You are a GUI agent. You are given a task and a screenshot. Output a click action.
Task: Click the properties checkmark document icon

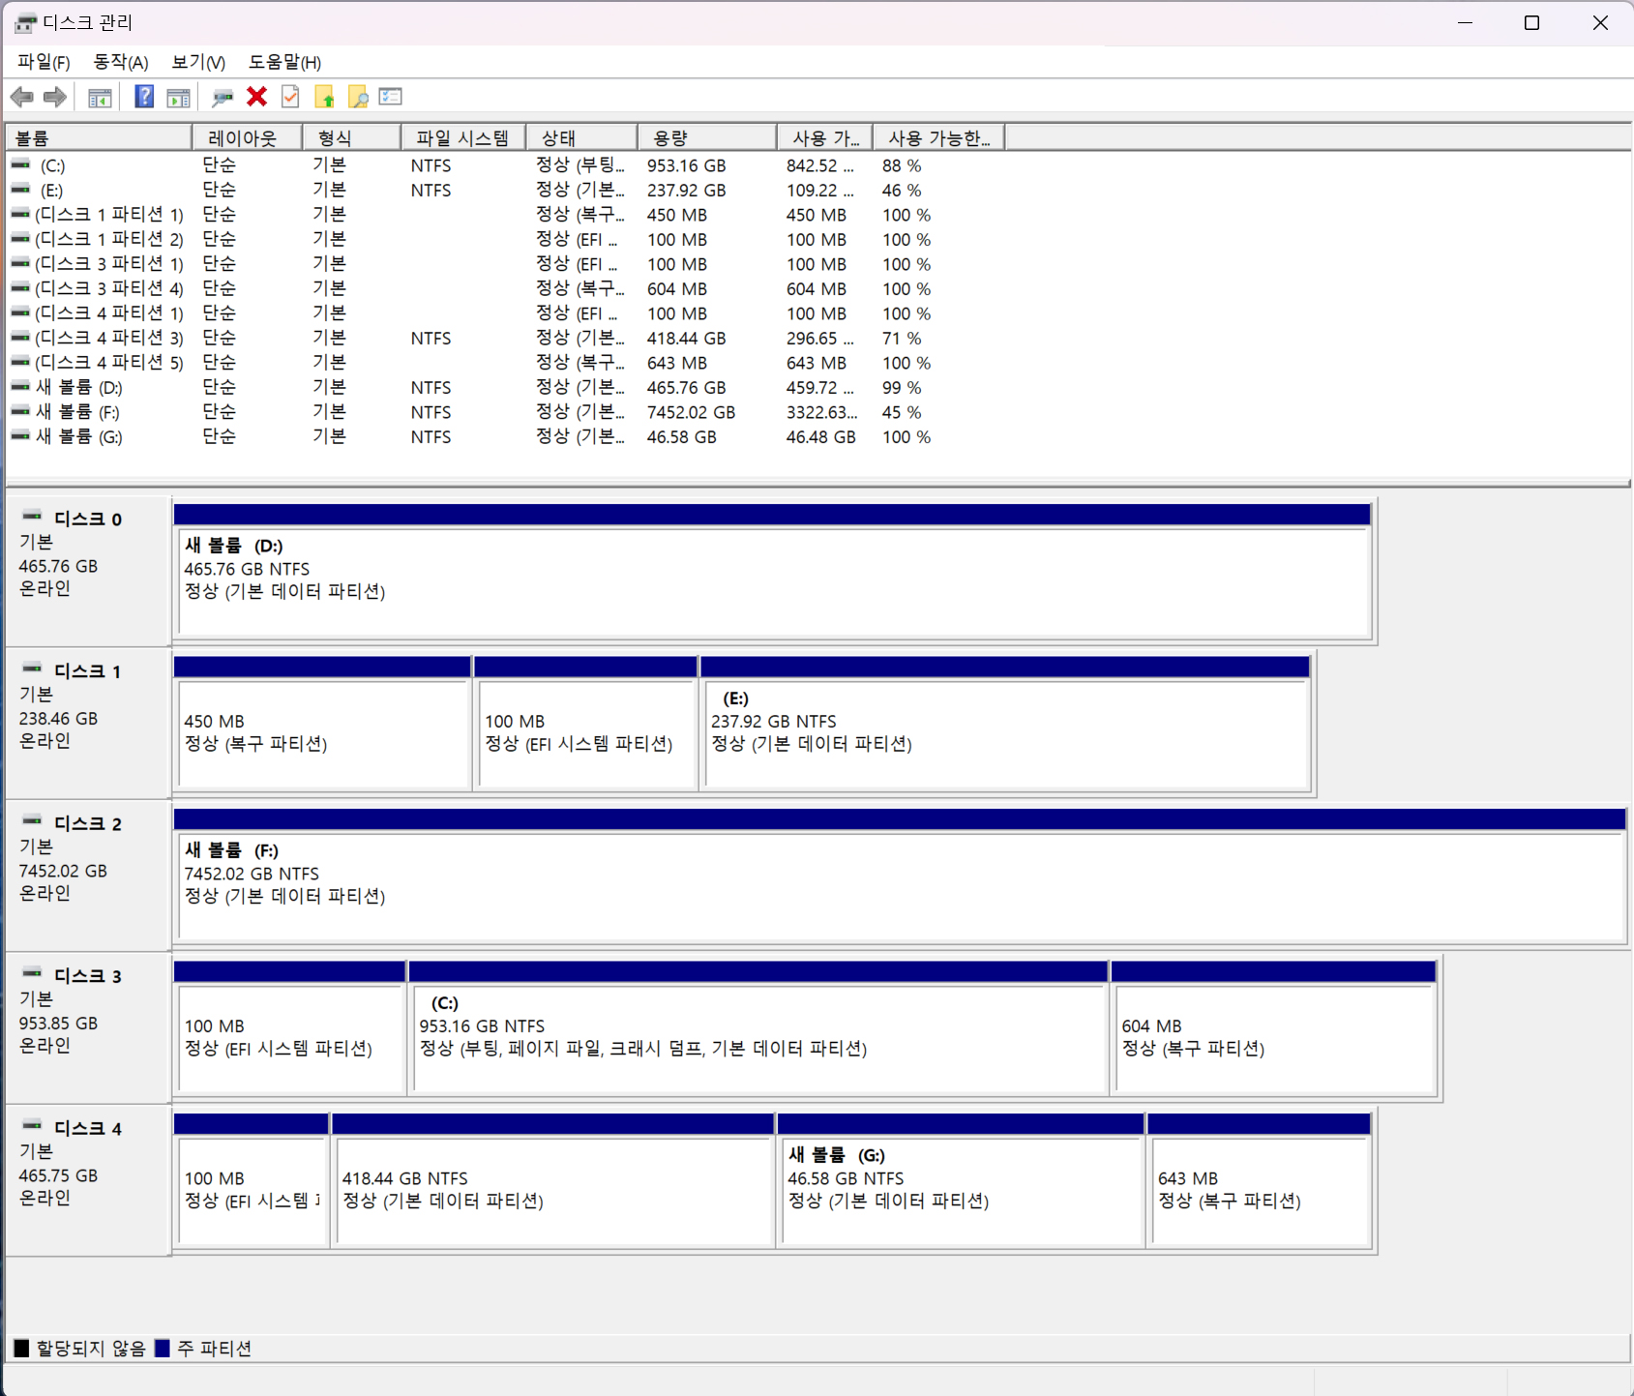290,97
